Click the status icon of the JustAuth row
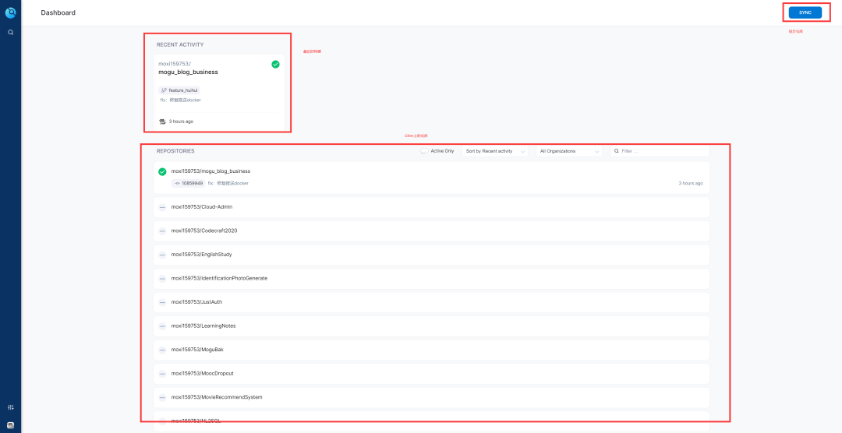 (162, 302)
